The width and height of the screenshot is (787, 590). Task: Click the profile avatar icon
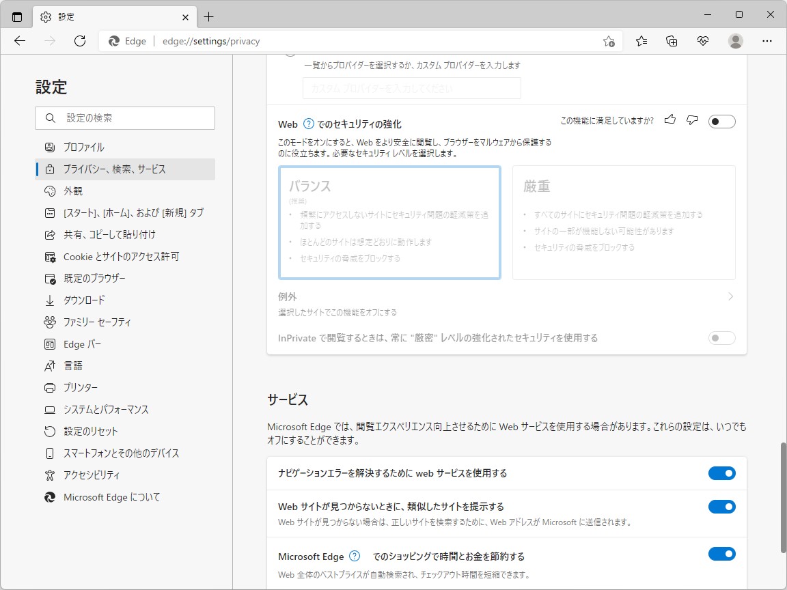(735, 41)
